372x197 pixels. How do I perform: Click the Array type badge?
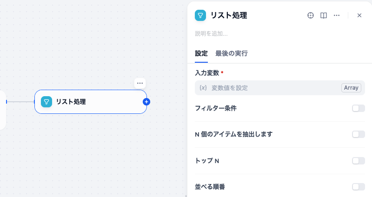click(351, 88)
